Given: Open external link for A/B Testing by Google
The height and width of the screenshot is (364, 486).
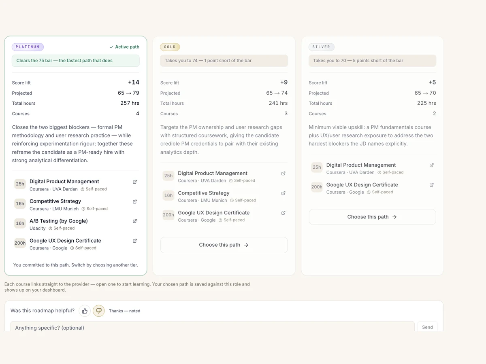Looking at the screenshot, I should (135, 221).
